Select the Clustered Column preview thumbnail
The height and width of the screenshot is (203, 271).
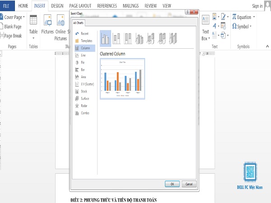point(122,79)
